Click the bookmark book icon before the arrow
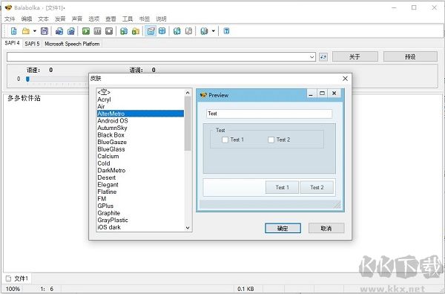The width and height of the screenshot is (445, 294). click(204, 31)
